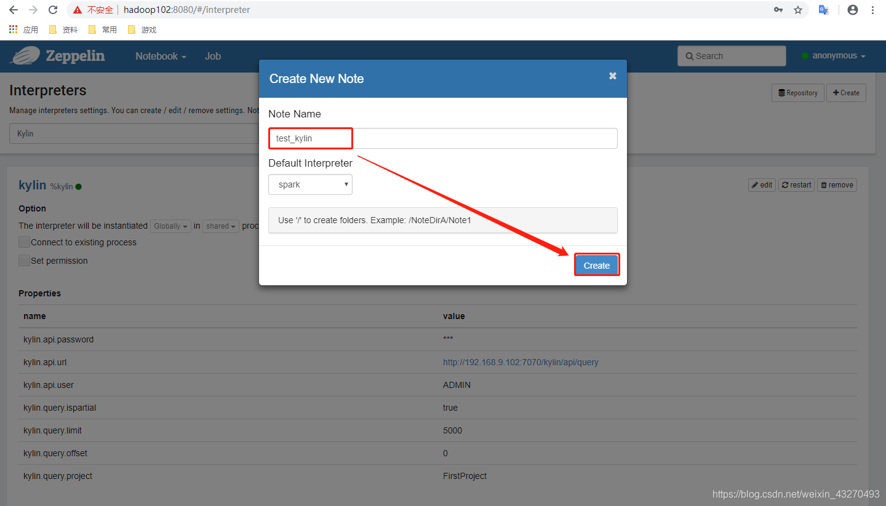Click the kylin.query.offset property name
The height and width of the screenshot is (506, 886).
[x=55, y=453]
